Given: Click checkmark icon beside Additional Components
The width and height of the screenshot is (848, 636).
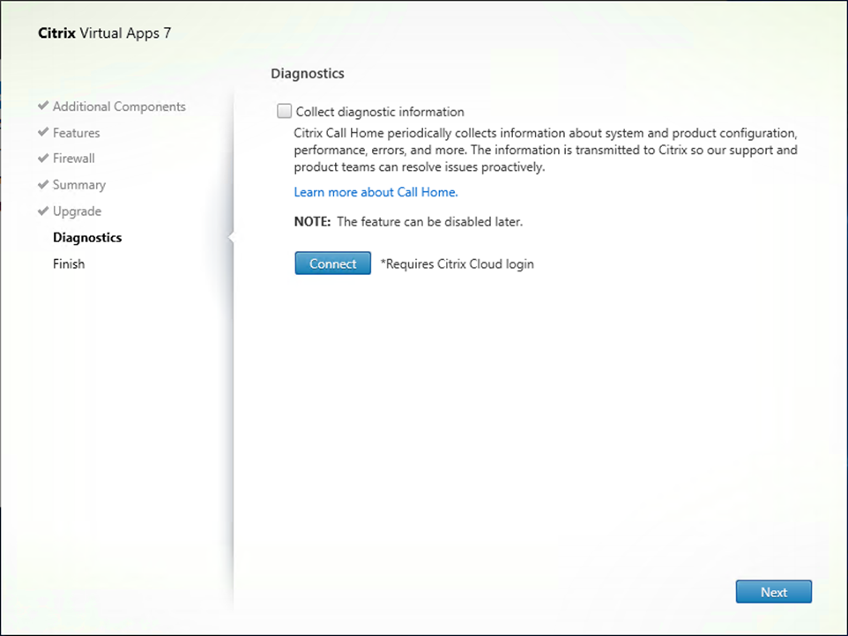Looking at the screenshot, I should point(43,106).
